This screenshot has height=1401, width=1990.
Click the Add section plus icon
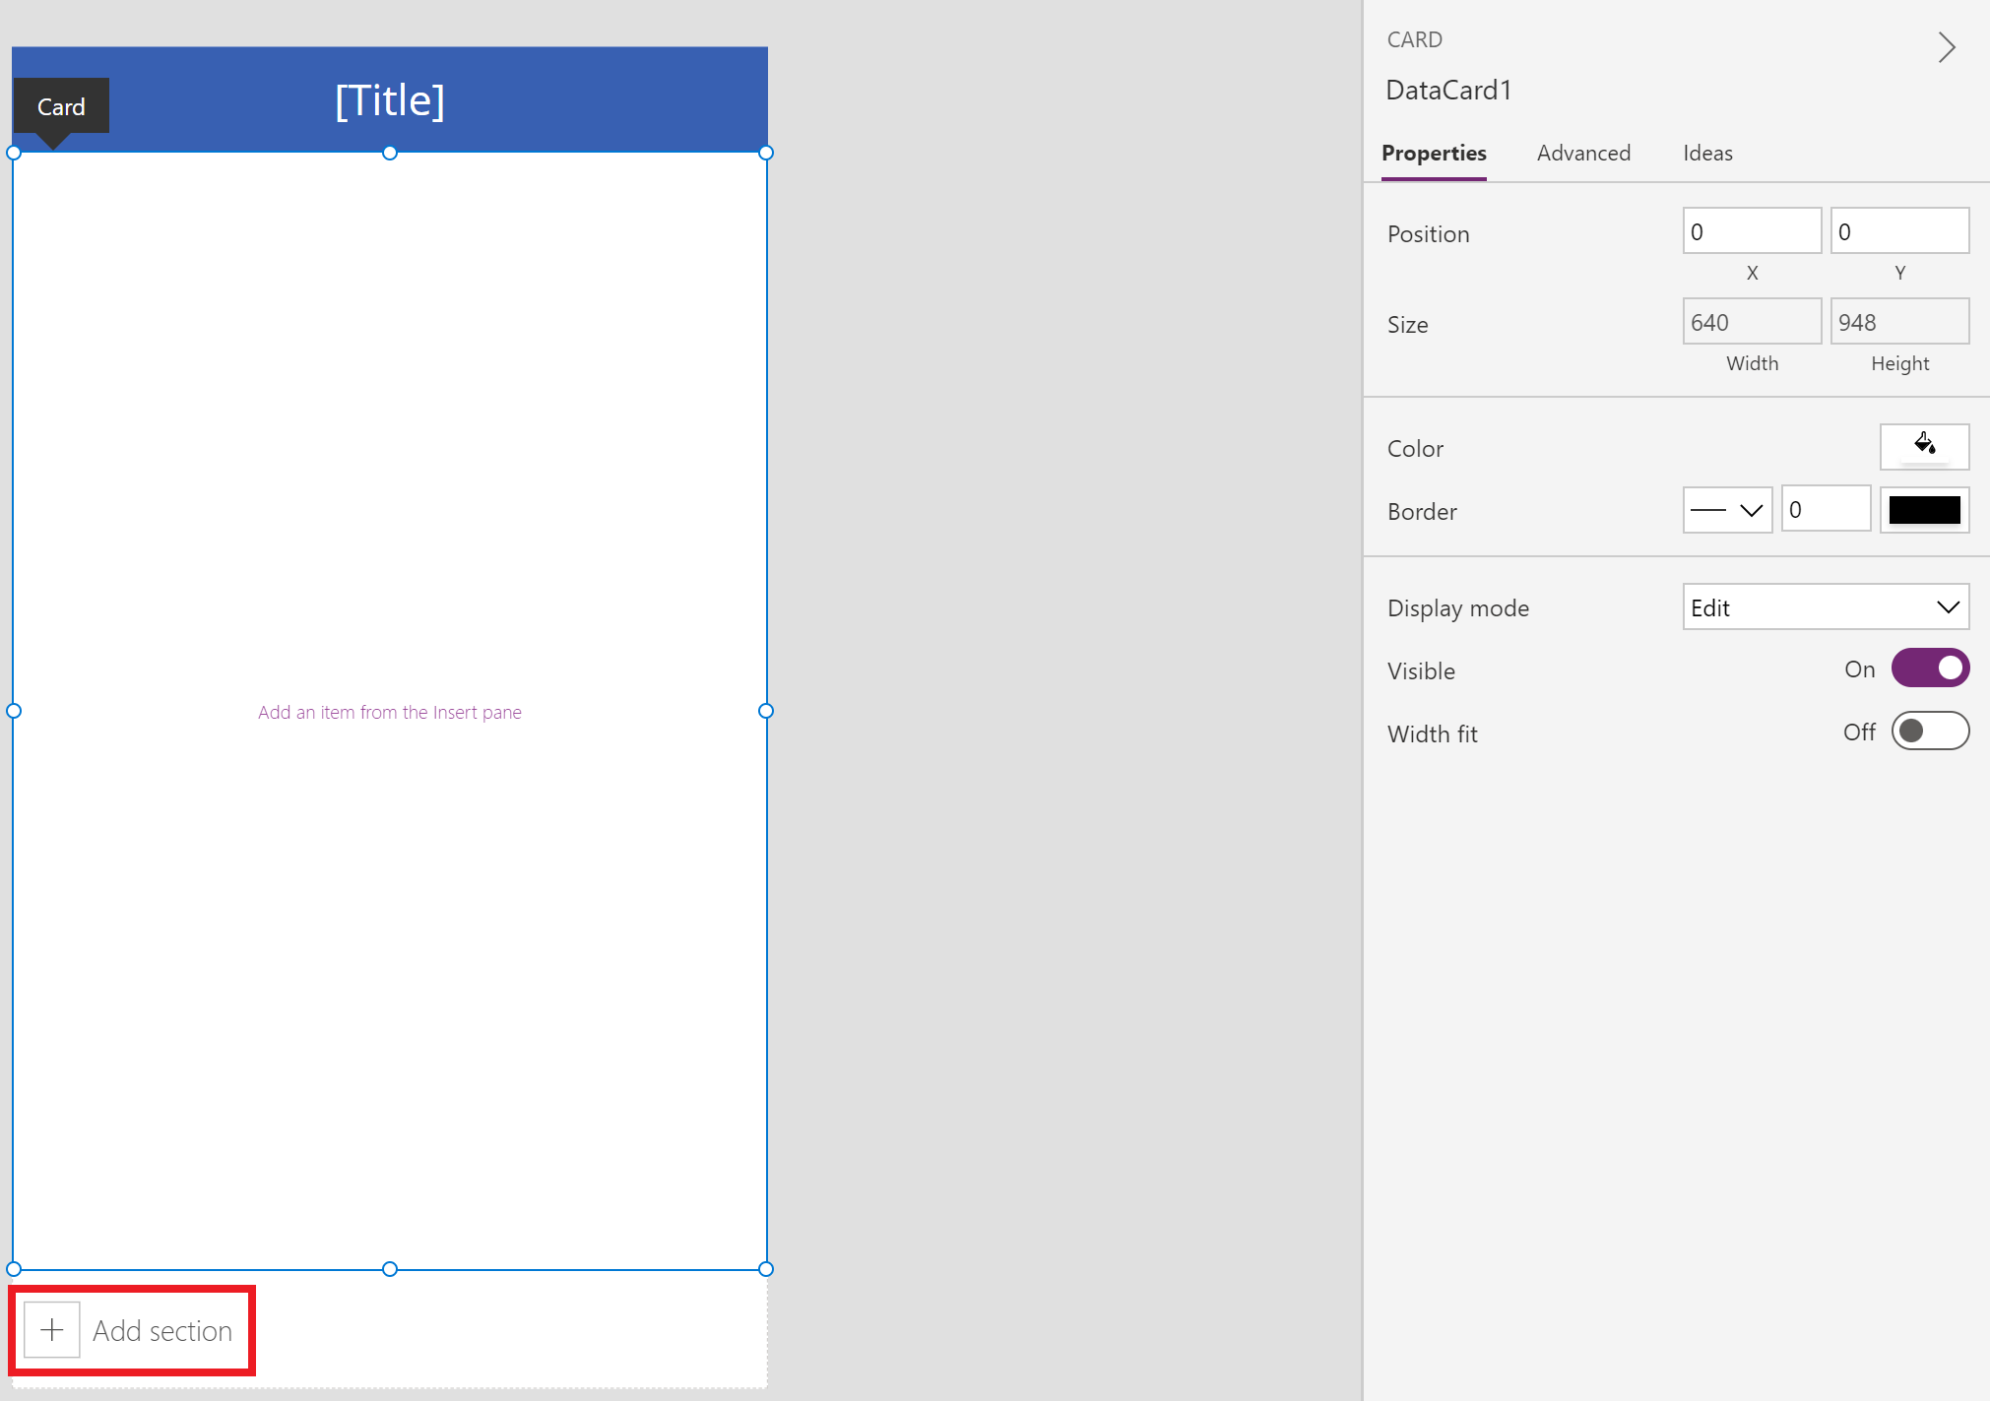[51, 1330]
